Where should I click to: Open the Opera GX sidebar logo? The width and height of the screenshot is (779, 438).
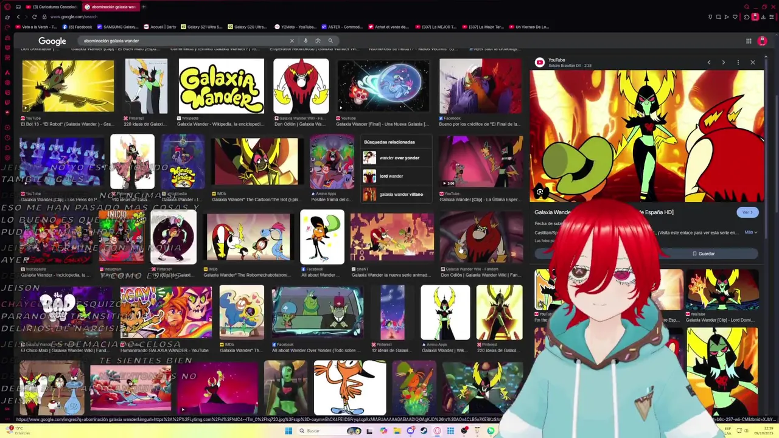(7, 7)
